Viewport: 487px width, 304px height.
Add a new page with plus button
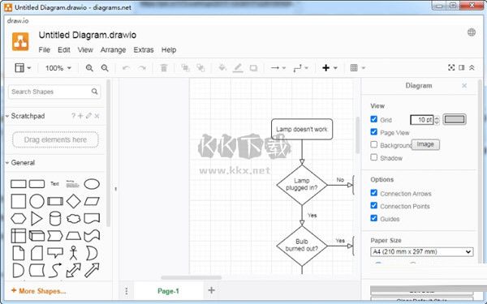[212, 290]
